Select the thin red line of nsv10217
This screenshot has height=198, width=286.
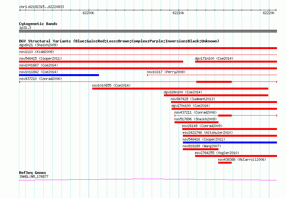212,75
